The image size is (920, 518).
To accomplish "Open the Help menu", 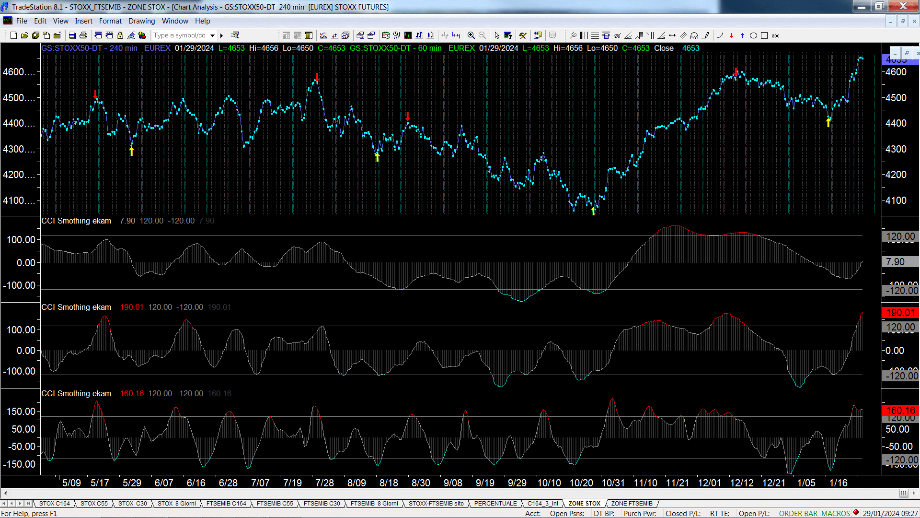I will [x=202, y=21].
